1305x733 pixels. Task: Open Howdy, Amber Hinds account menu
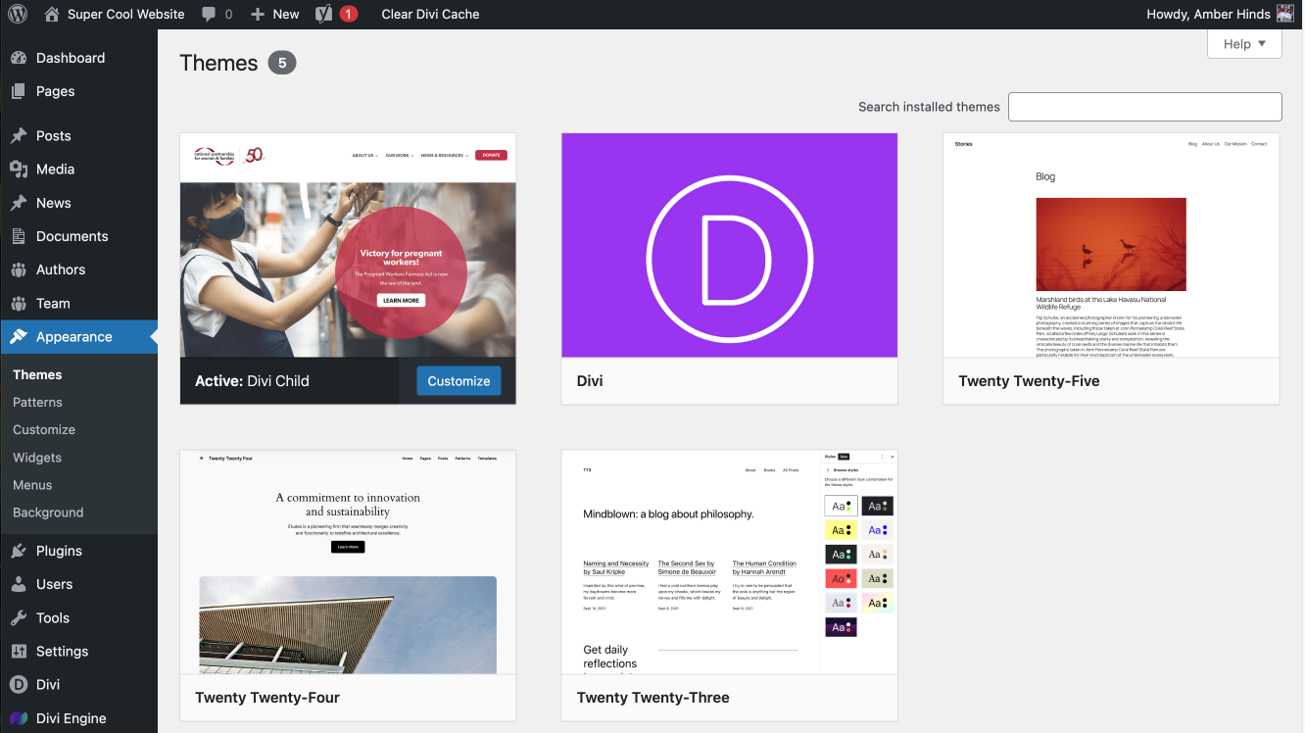[1220, 14]
